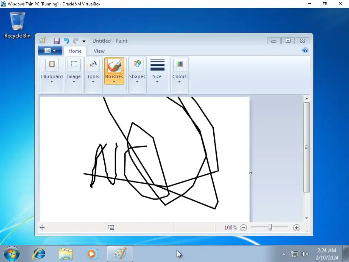Open the blue Paint file menu button
Image resolution: width=349 pixels, height=262 pixels.
pyautogui.click(x=50, y=50)
